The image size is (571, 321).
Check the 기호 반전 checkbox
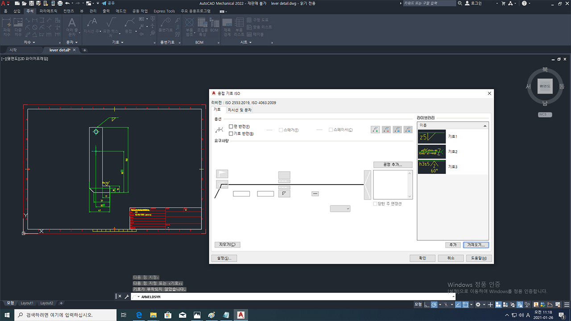click(x=231, y=133)
